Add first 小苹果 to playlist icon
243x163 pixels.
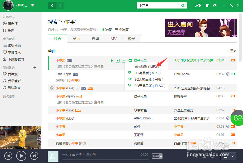tap(118, 61)
